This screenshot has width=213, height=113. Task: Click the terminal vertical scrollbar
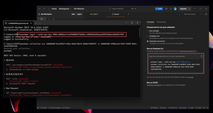tap(139, 33)
